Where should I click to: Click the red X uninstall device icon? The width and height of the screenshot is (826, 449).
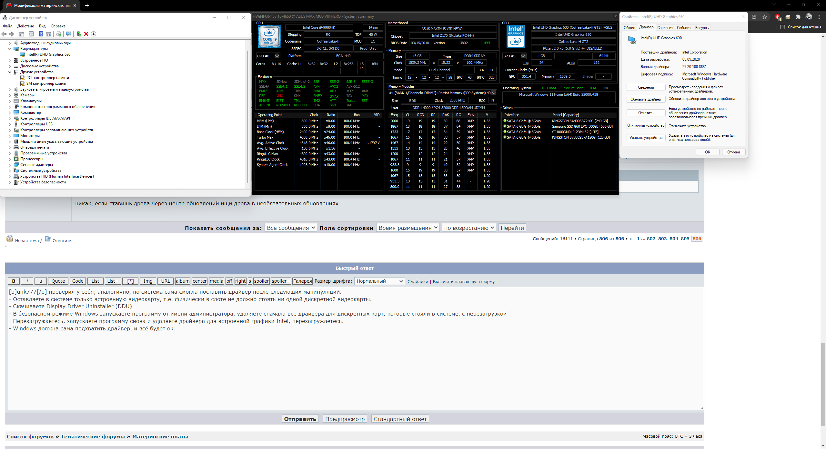pos(86,34)
